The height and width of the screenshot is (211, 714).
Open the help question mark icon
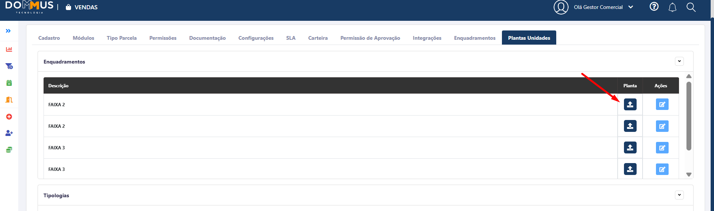(x=654, y=7)
